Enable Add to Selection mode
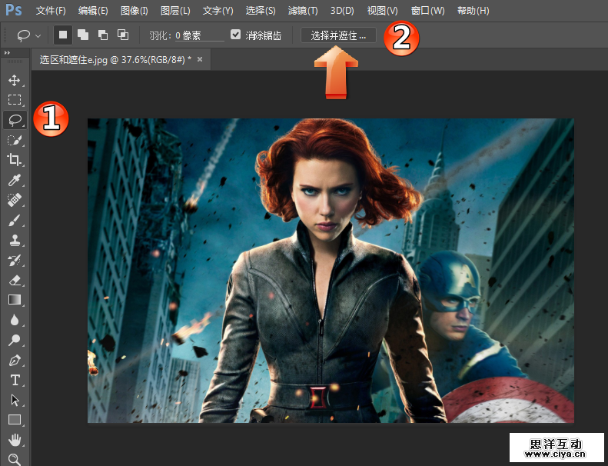This screenshot has height=466, width=608. pos(83,35)
